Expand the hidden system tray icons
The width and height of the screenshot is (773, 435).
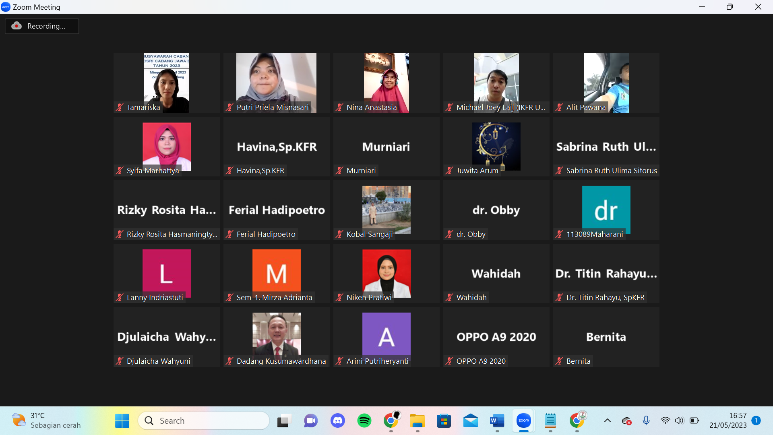tap(608, 421)
